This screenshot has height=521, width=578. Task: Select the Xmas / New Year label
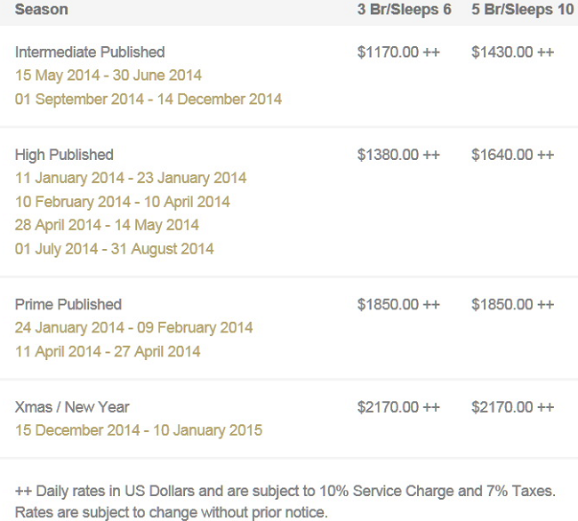pyautogui.click(x=72, y=407)
